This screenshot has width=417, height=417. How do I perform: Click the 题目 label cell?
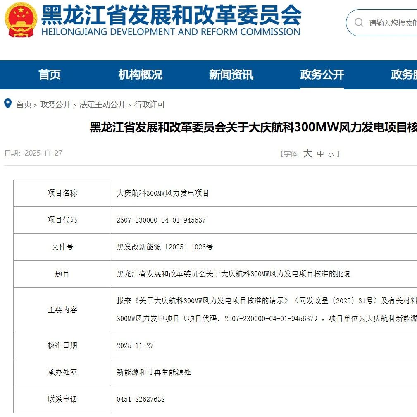coord(62,274)
